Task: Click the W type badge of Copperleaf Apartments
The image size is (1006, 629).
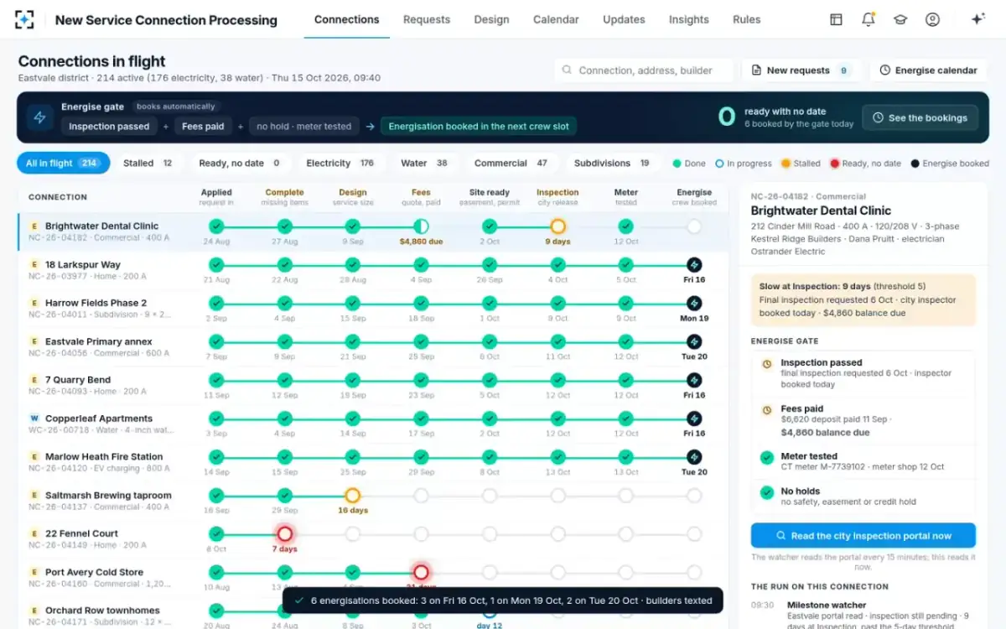Action: tap(34, 418)
